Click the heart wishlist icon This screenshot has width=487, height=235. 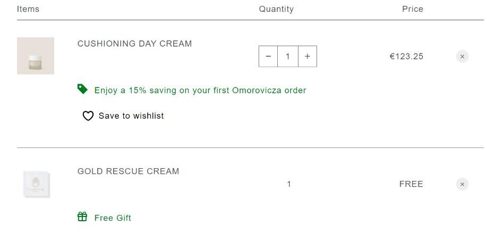[x=88, y=116]
